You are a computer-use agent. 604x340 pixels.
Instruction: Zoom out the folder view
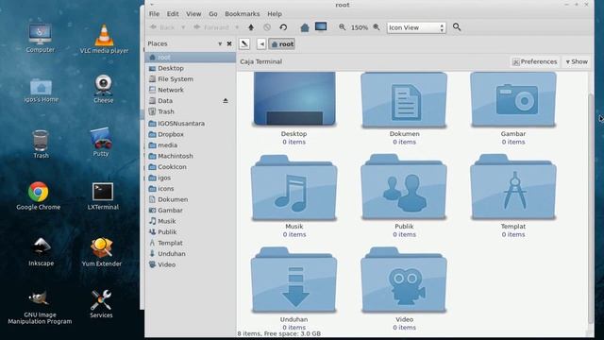[x=342, y=27]
